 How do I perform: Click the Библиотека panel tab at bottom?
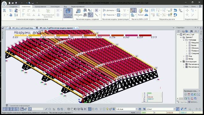coord(193,102)
